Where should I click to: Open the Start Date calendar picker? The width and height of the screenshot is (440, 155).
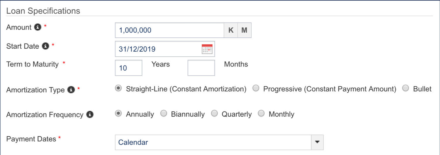pos(207,49)
